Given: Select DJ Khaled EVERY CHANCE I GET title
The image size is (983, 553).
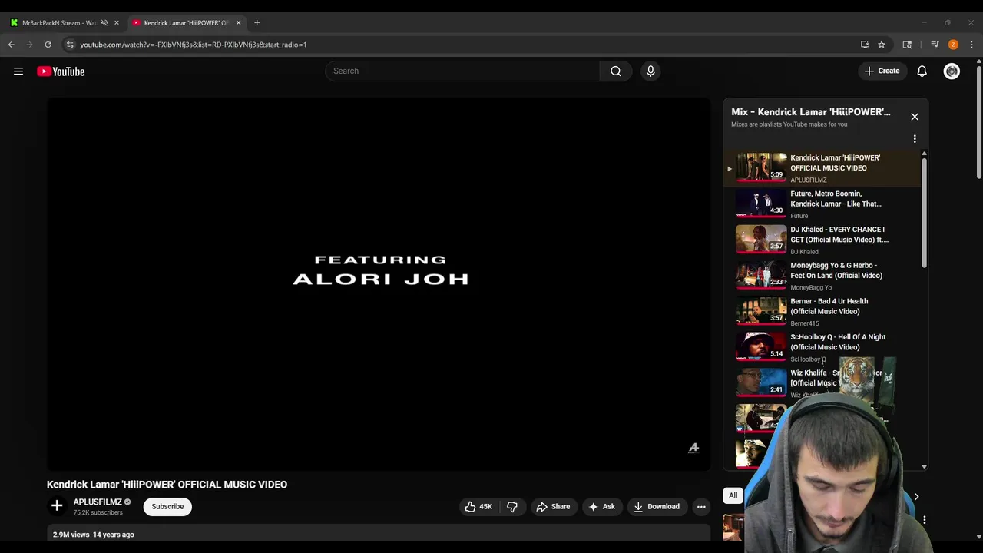Looking at the screenshot, I should click(x=839, y=234).
